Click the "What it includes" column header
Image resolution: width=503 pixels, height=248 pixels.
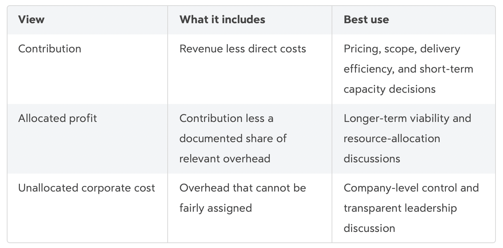tap(222, 19)
